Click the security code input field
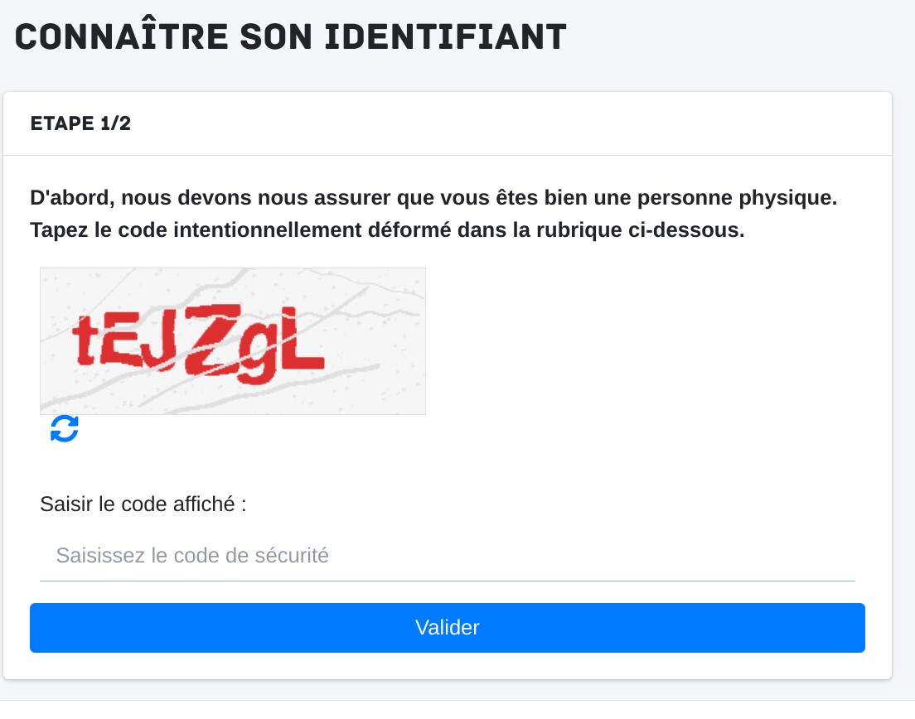915x719 pixels. (x=447, y=555)
